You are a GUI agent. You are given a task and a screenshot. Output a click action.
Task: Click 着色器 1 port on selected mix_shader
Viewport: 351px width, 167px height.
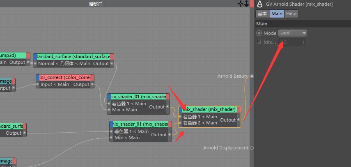[x=180, y=117]
